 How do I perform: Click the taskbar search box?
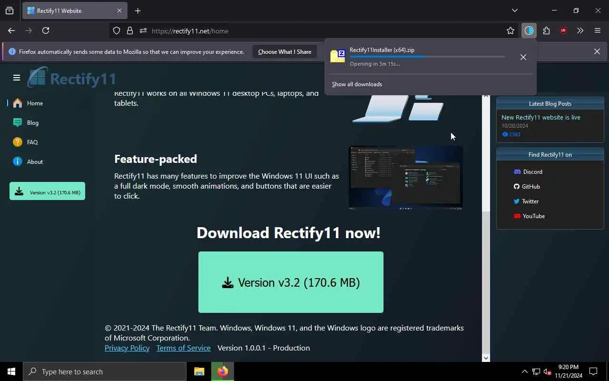105,371
